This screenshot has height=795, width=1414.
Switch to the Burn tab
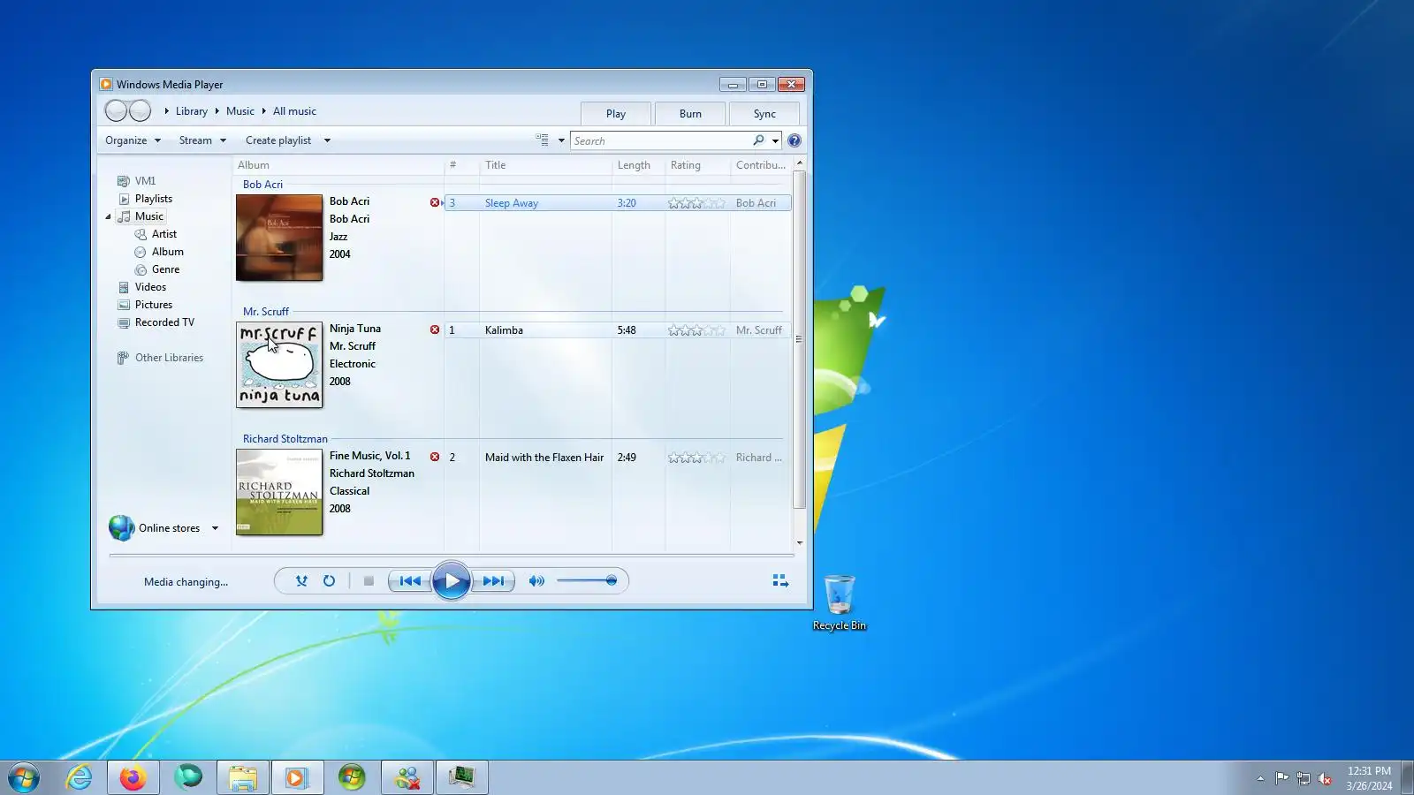[690, 114]
